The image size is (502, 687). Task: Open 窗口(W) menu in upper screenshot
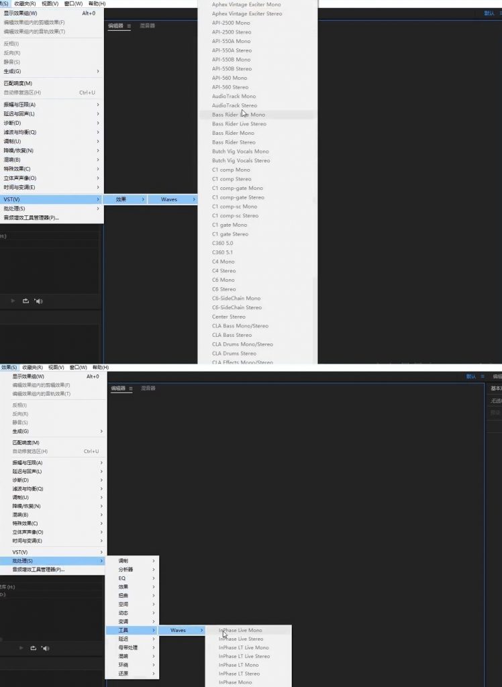point(73,3)
